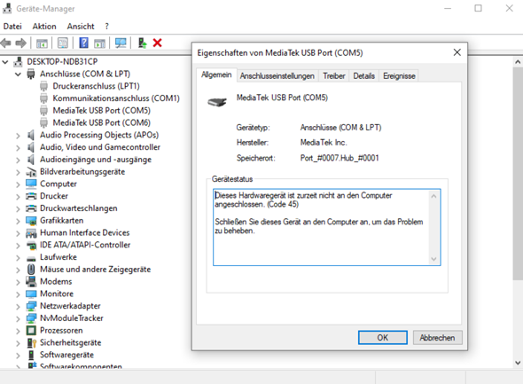Image resolution: width=523 pixels, height=384 pixels.
Task: Expand the Druckwarteschlangen category
Action: pyautogui.click(x=18, y=208)
